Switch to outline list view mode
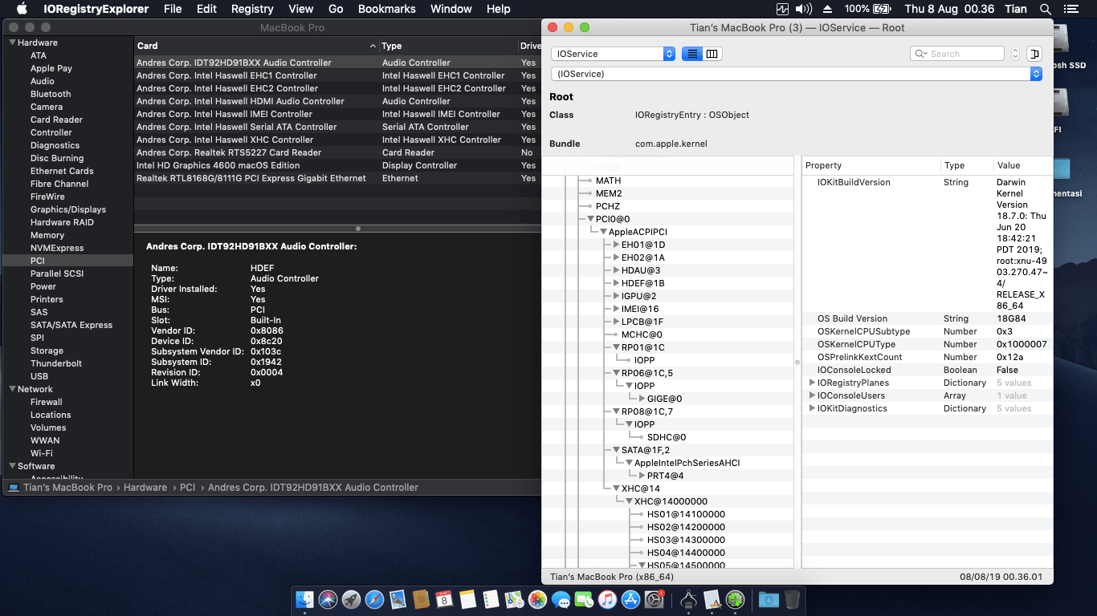This screenshot has height=616, width=1097. [x=692, y=54]
